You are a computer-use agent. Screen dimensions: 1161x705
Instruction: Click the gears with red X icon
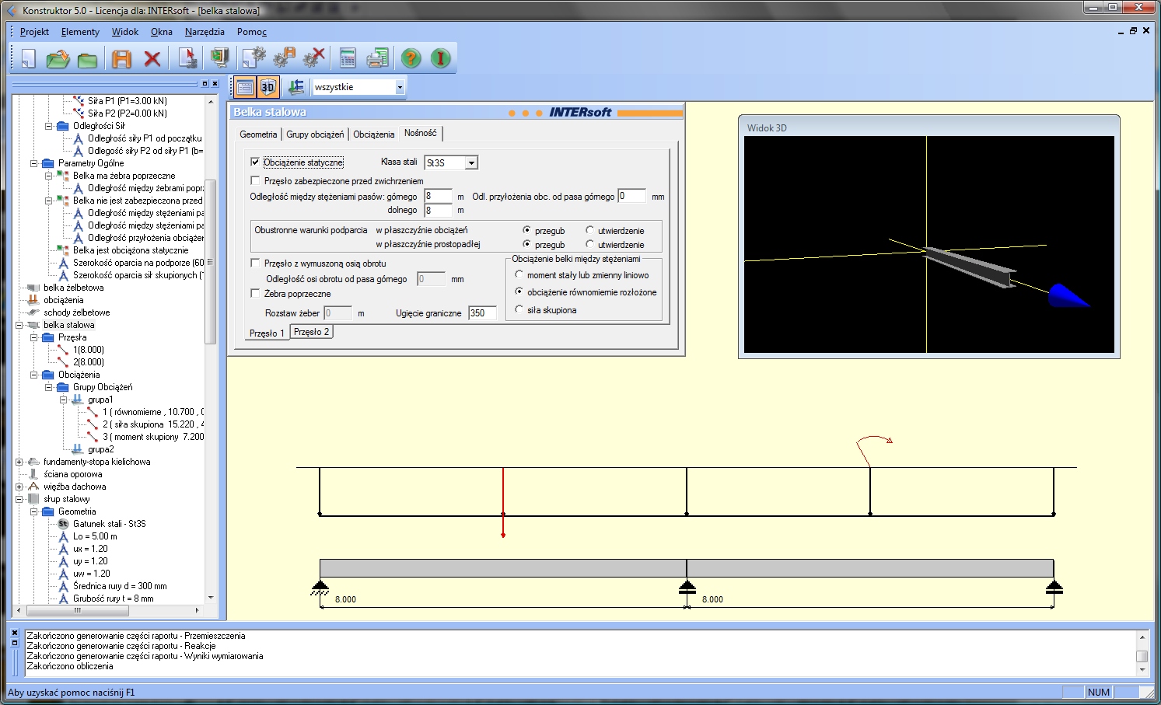314,58
